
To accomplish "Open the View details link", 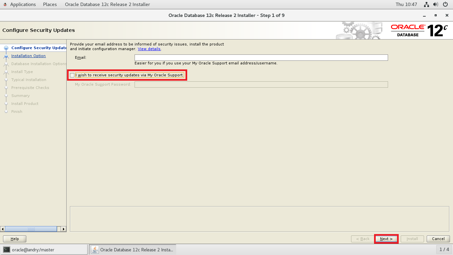I will pos(149,49).
